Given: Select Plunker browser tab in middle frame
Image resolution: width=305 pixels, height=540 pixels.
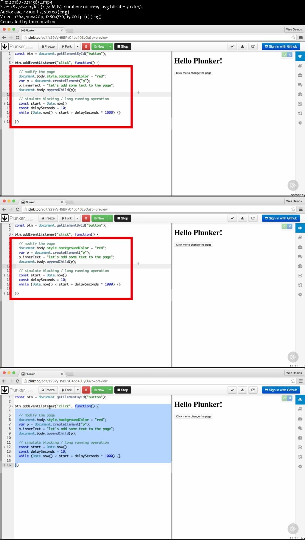Looking at the screenshot, I should 42,202.
